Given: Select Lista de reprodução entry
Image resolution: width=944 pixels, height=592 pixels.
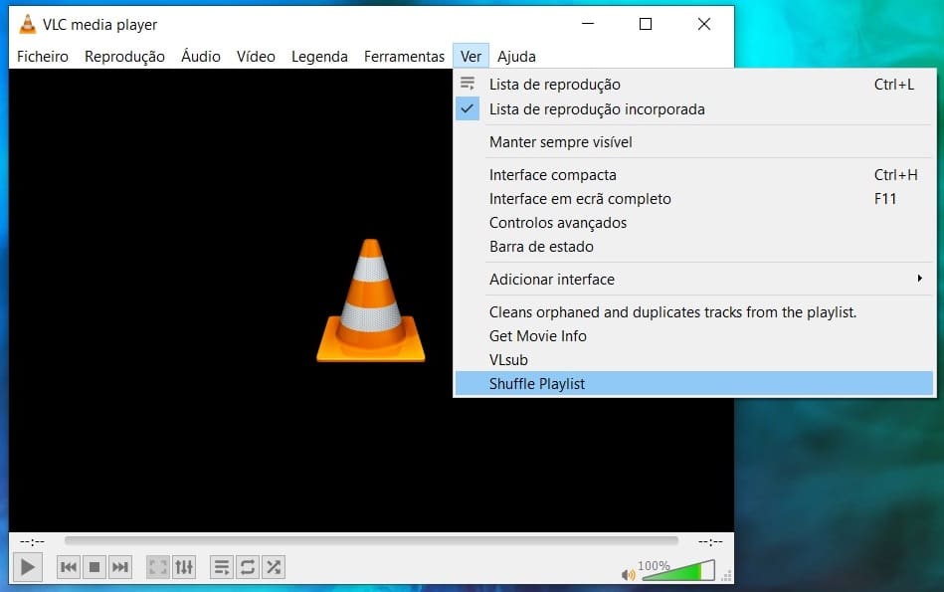Looking at the screenshot, I should point(694,85).
